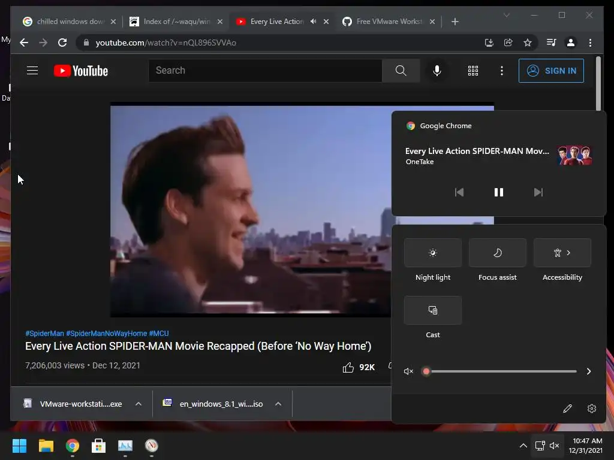The width and height of the screenshot is (614, 460).
Task: Show hidden system tray icons
Action: [x=523, y=446]
